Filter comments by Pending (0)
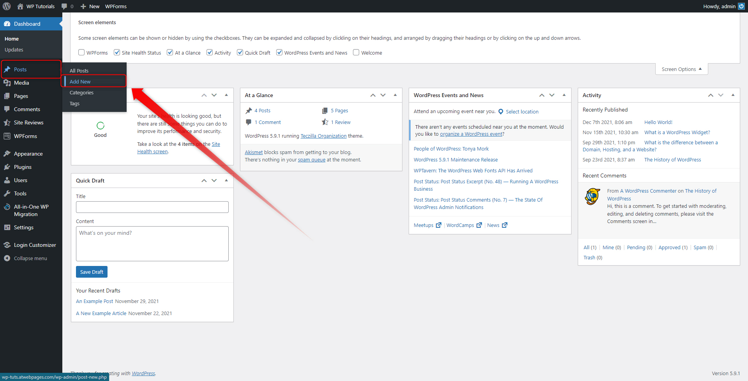748x381 pixels. [x=640, y=247]
